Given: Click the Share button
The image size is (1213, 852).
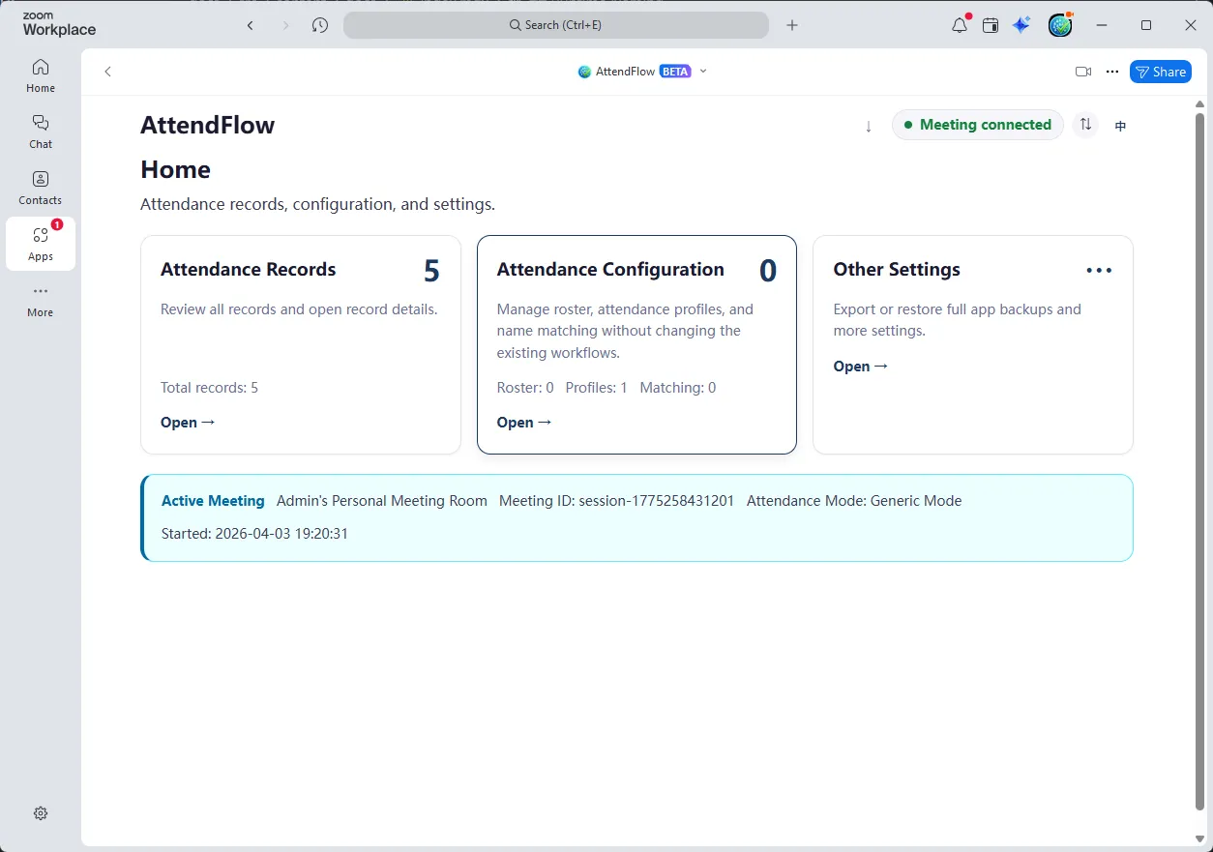Looking at the screenshot, I should (x=1161, y=72).
